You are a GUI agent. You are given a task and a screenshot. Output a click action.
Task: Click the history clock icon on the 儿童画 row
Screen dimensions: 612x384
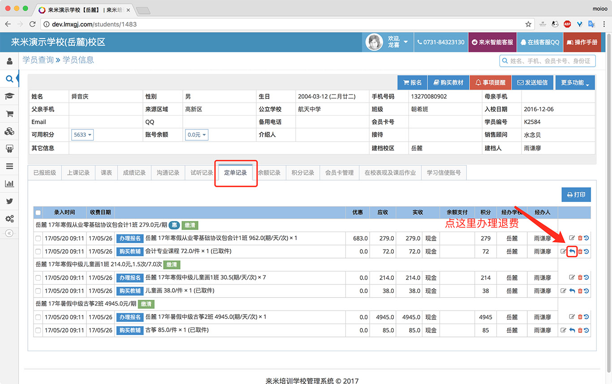coord(586,290)
